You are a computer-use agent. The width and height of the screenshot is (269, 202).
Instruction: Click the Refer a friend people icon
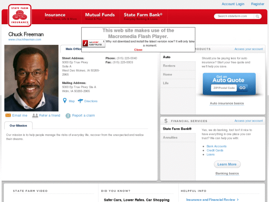[x=35, y=116]
